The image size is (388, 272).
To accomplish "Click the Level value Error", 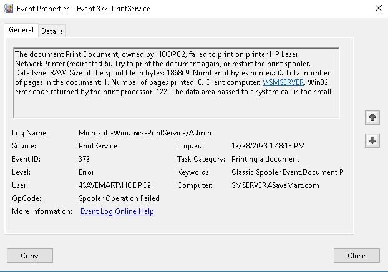I will coord(86,172).
